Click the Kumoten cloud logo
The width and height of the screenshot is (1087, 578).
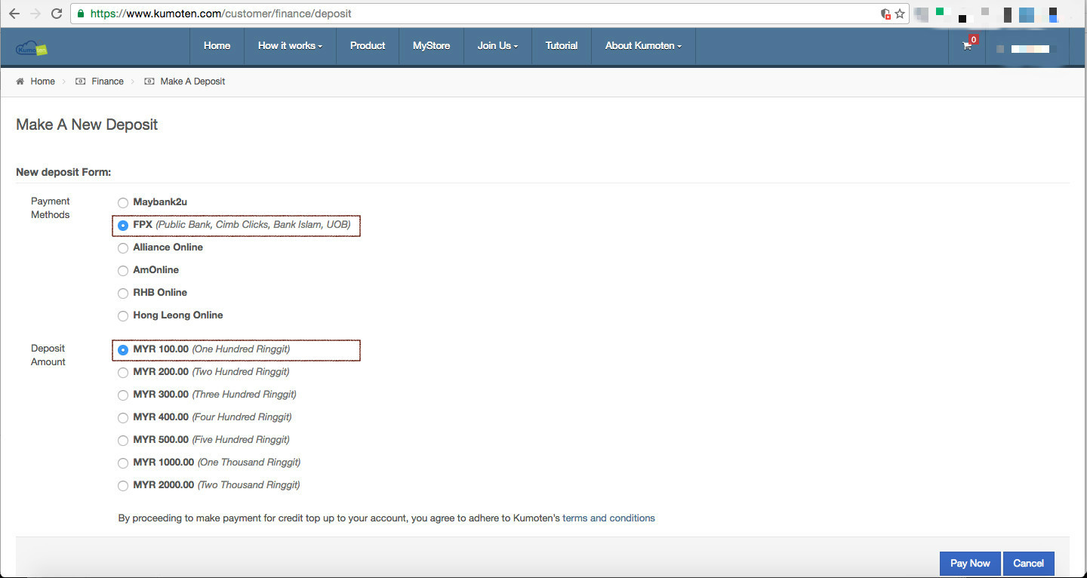pos(32,48)
